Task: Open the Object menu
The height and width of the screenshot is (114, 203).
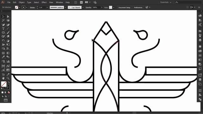Action: point(22,2)
